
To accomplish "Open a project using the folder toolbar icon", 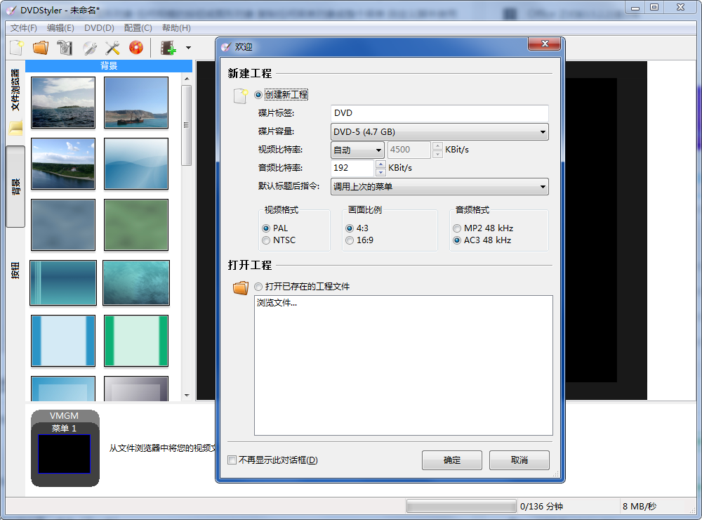I will (x=40, y=47).
